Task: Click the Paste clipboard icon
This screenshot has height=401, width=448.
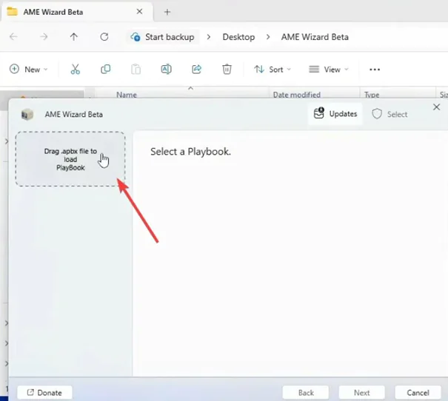Action: coord(136,70)
